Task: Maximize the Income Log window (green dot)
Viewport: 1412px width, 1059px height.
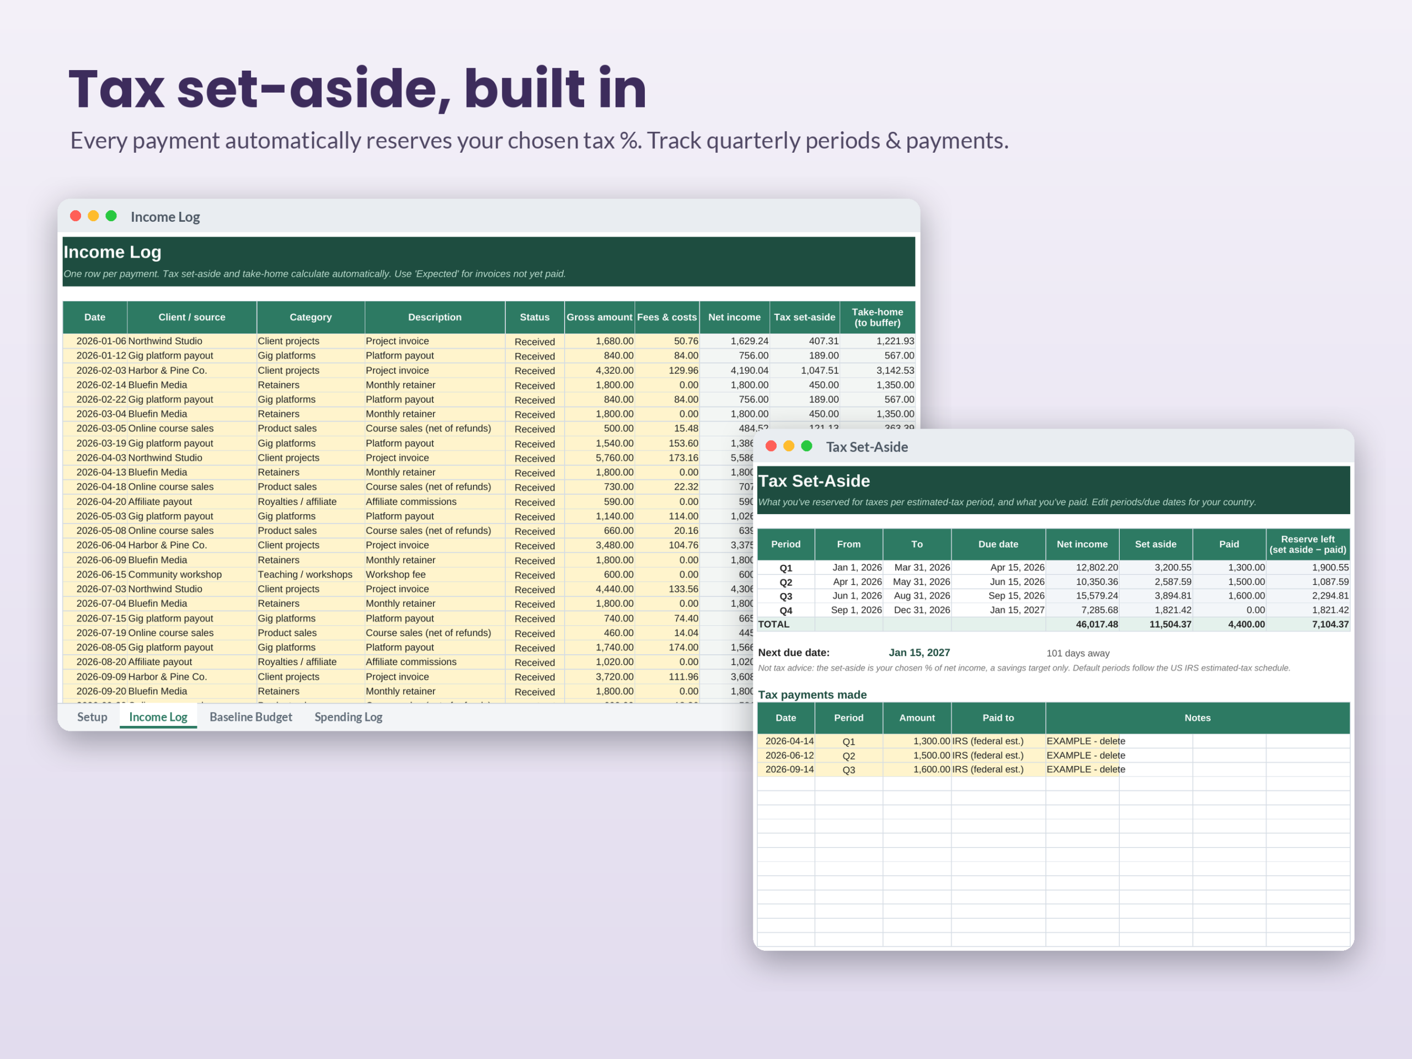Action: [x=111, y=216]
